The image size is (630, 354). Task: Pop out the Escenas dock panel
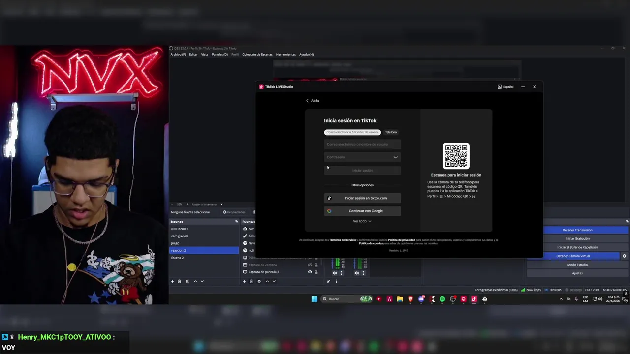pyautogui.click(x=236, y=222)
